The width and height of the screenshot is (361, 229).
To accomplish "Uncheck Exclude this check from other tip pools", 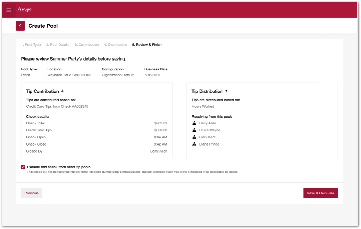I will [x=23, y=167].
